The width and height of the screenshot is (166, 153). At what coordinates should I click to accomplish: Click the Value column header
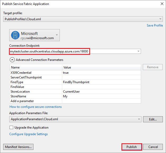[x=101, y=67]
